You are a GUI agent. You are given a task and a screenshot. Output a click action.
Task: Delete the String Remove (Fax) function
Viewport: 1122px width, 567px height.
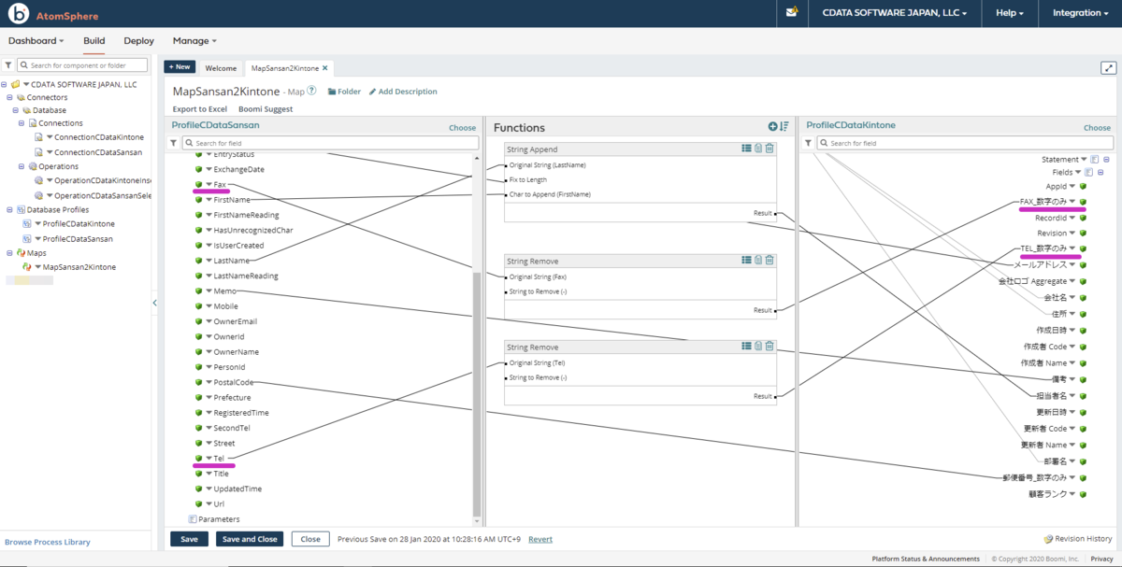click(x=770, y=261)
